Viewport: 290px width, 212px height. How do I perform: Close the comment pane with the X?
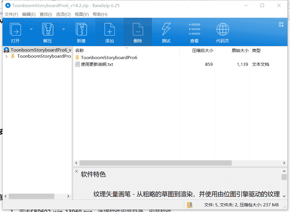(76, 171)
